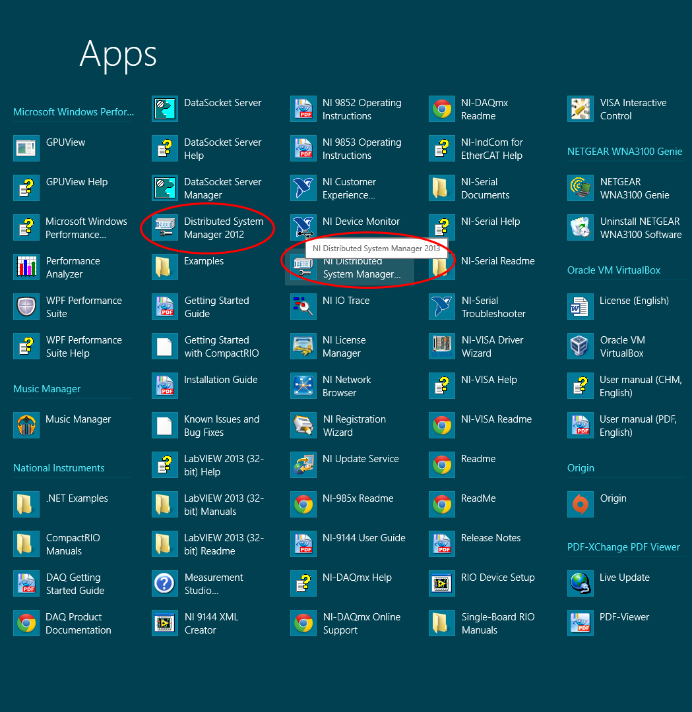Open "NI-DAQmx Help"
The image size is (692, 712).
click(341, 583)
